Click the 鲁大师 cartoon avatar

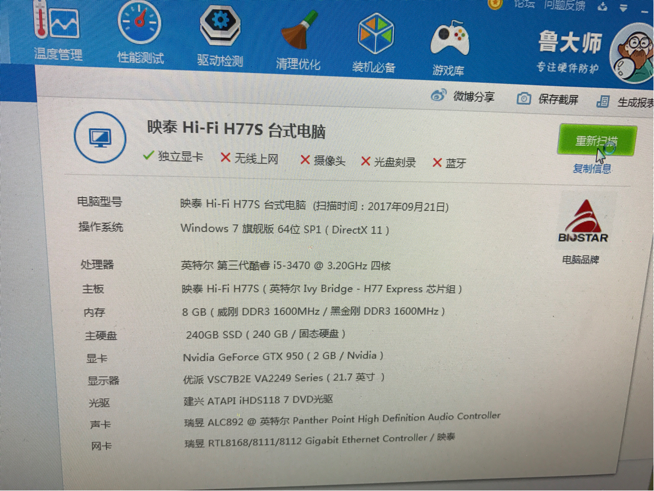coord(633,54)
